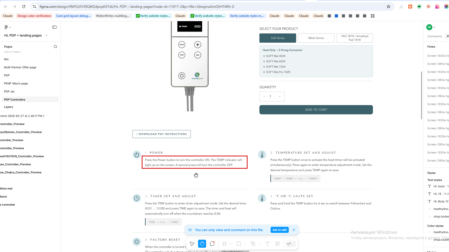Select the HL Body 12 text style

438,201
